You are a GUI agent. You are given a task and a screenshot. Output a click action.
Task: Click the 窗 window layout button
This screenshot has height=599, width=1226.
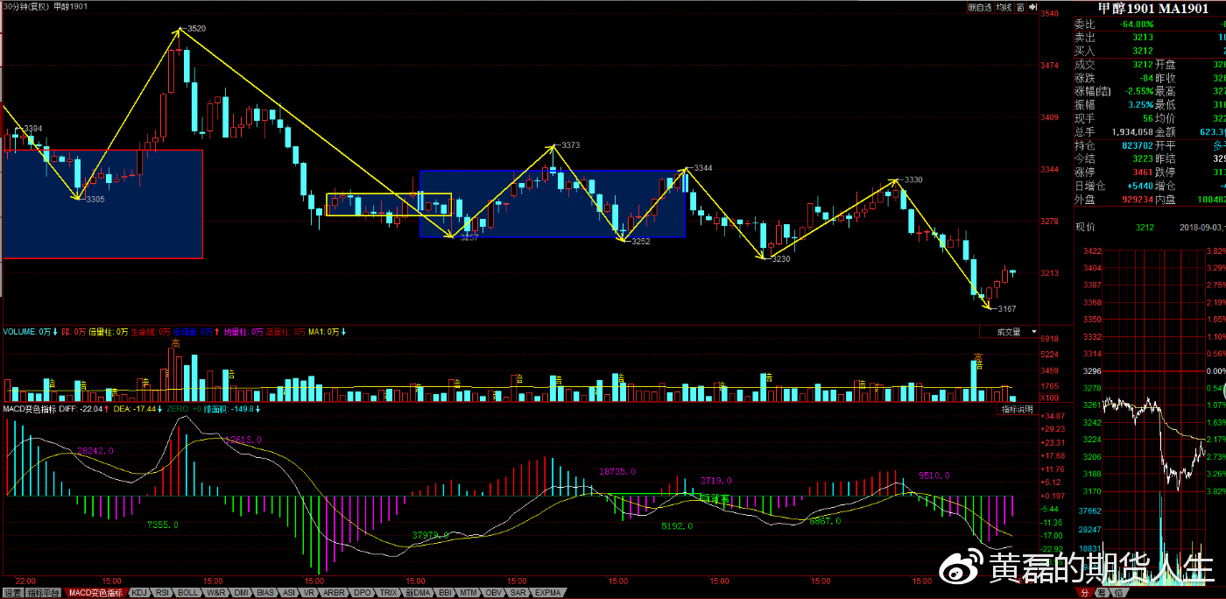[1020, 7]
